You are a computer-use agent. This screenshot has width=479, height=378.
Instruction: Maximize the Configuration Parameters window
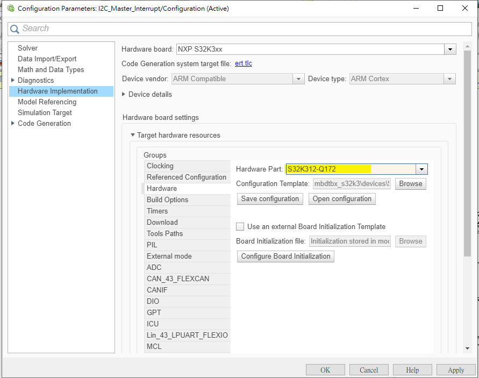point(440,8)
